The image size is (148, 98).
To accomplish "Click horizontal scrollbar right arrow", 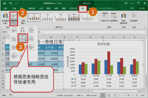I will click(x=143, y=91).
